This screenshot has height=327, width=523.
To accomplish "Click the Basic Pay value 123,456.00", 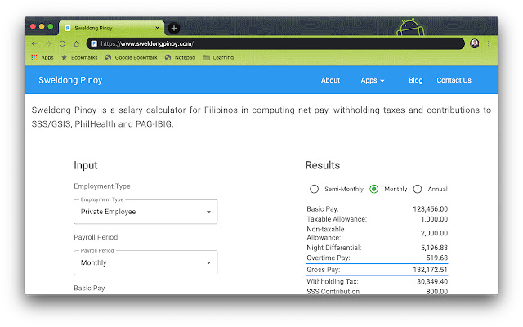I will (x=431, y=209).
